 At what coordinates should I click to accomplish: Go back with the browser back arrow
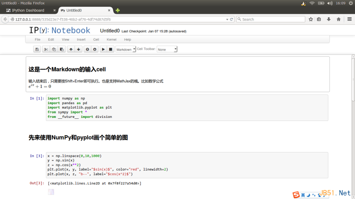click(5, 19)
